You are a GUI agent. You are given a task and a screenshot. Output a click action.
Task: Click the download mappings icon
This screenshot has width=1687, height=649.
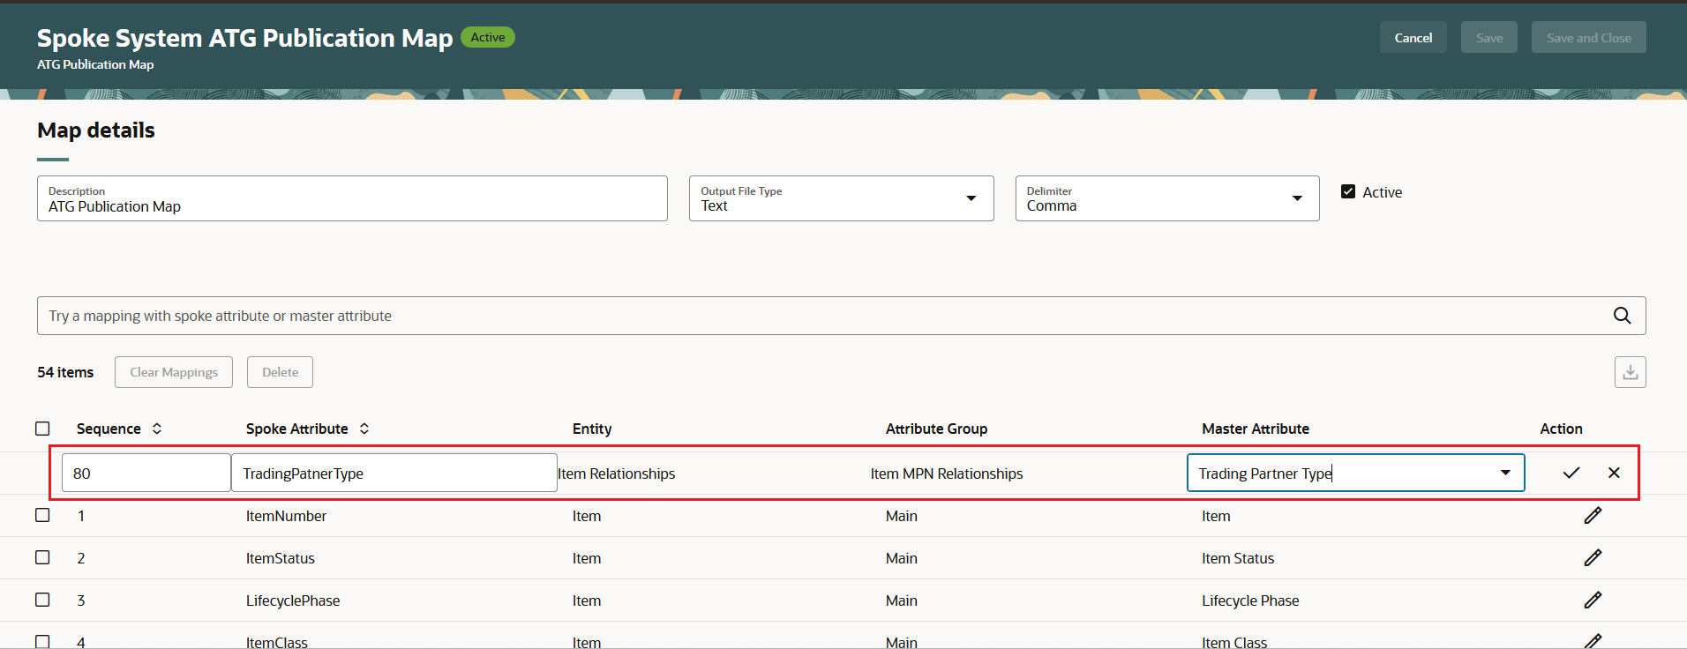pos(1630,372)
